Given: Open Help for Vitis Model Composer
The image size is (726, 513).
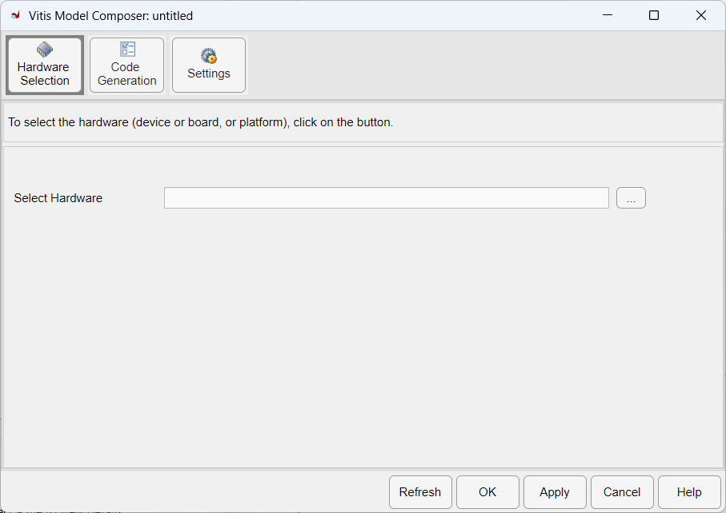Looking at the screenshot, I should point(689,492).
